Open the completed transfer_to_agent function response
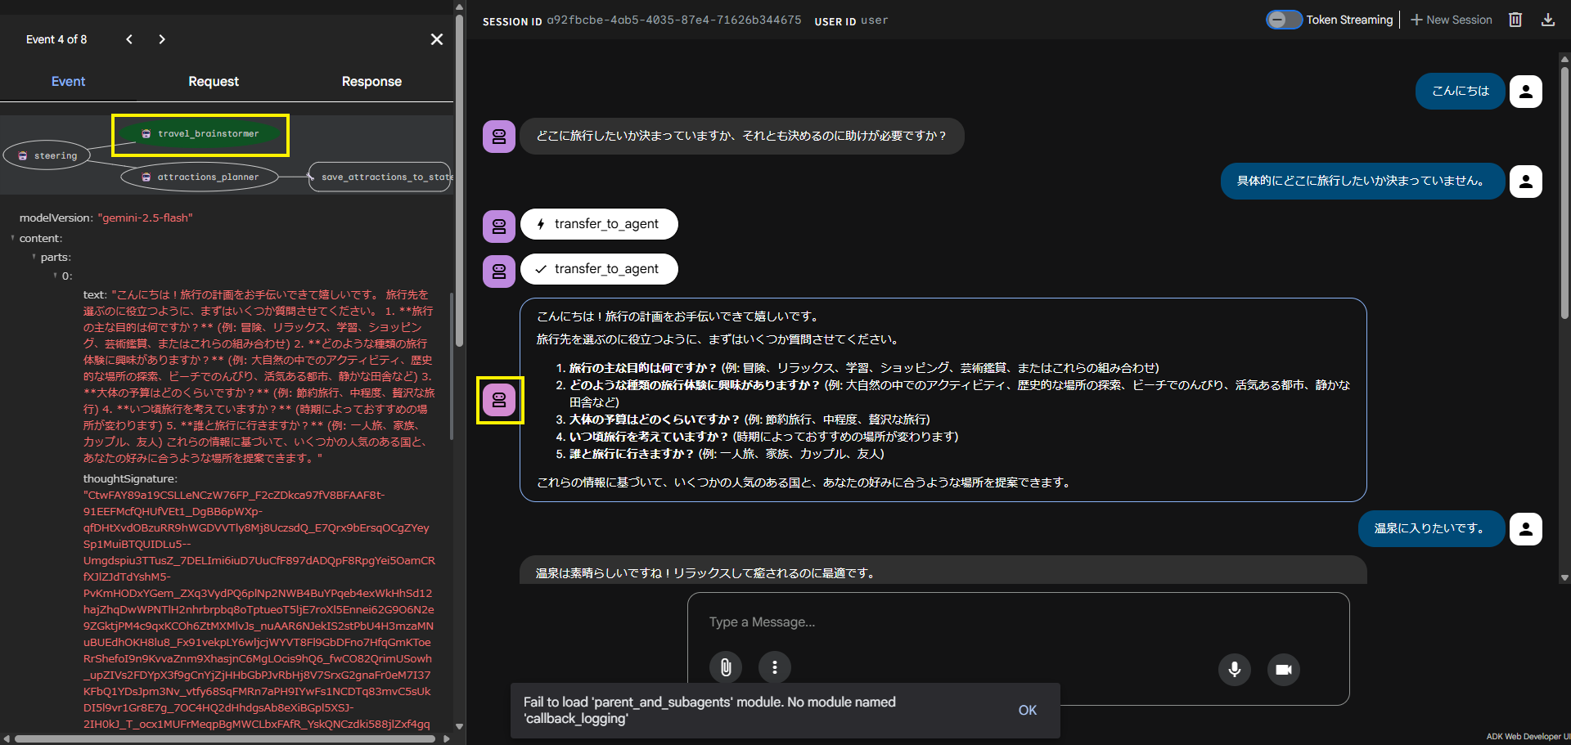The image size is (1571, 745). pyautogui.click(x=599, y=269)
